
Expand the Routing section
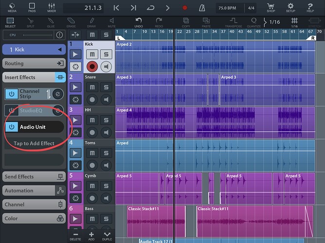coord(34,63)
